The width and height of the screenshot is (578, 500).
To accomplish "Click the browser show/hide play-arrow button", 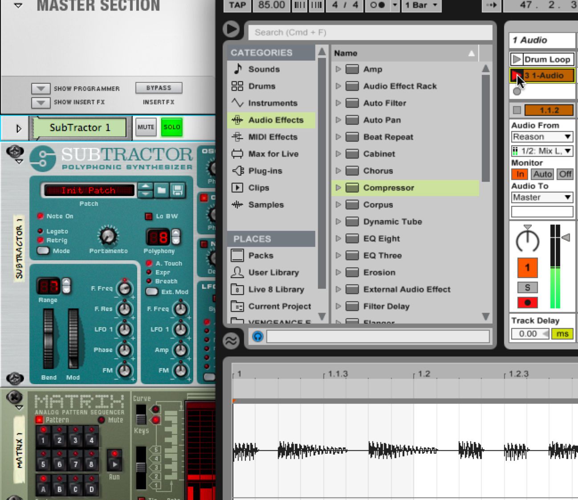I will click(x=231, y=29).
